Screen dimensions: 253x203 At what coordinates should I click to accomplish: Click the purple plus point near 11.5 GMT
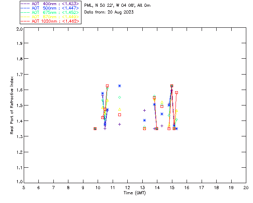pyautogui.click(x=119, y=124)
